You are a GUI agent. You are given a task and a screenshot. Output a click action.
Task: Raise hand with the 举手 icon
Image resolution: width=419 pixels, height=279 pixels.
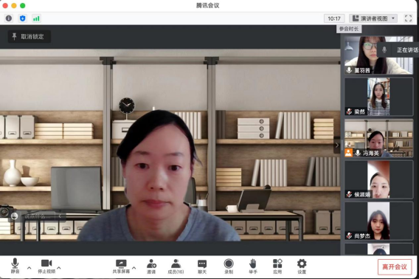[x=253, y=266]
